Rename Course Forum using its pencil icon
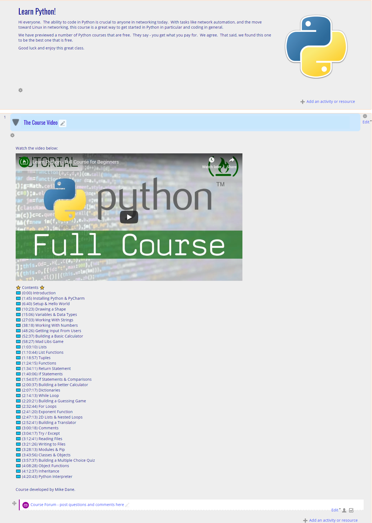Screen dimensions: 372x523 (127, 505)
